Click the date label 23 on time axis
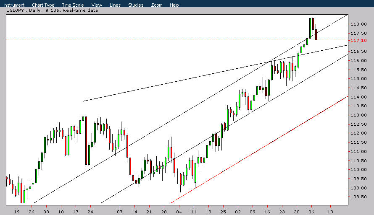The width and height of the screenshot is (374, 215). tap(282, 212)
